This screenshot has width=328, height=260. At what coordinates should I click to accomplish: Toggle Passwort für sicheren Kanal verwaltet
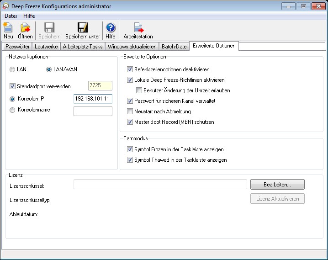pos(130,101)
